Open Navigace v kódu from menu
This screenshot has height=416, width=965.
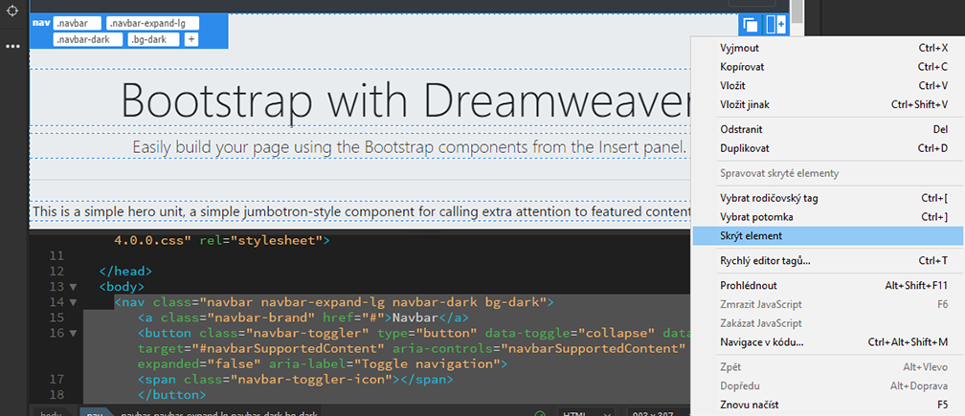pos(828,342)
